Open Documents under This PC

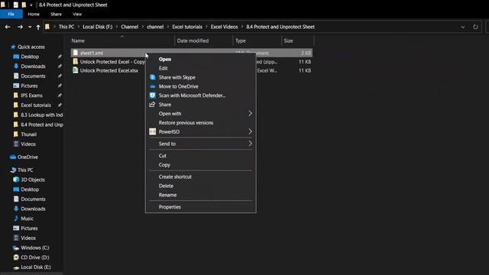33,199
